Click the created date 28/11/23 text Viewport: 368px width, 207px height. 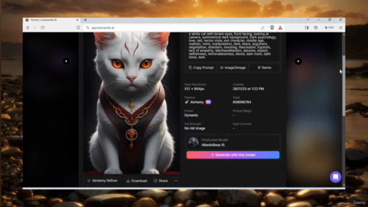[248, 89]
